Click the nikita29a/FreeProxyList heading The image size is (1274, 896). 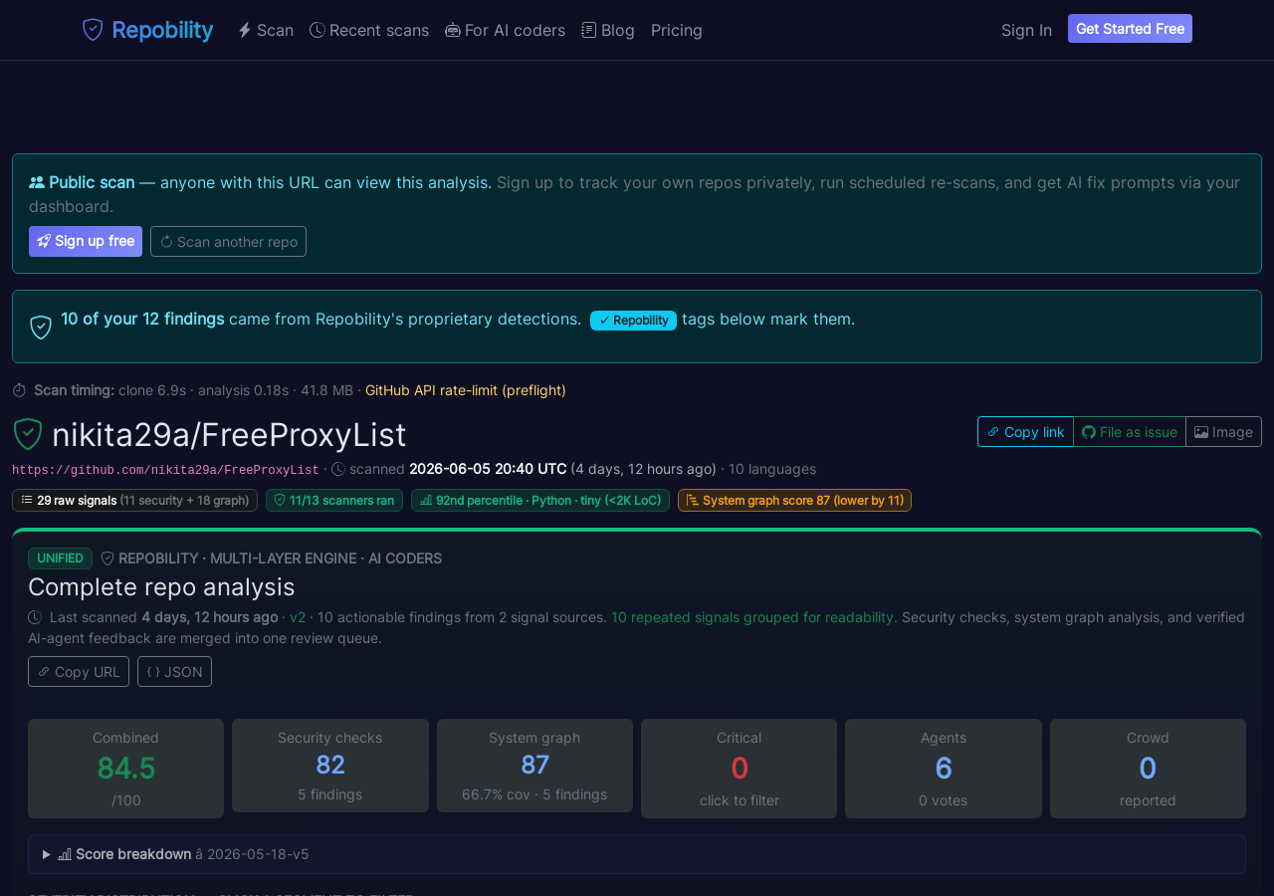tap(229, 435)
